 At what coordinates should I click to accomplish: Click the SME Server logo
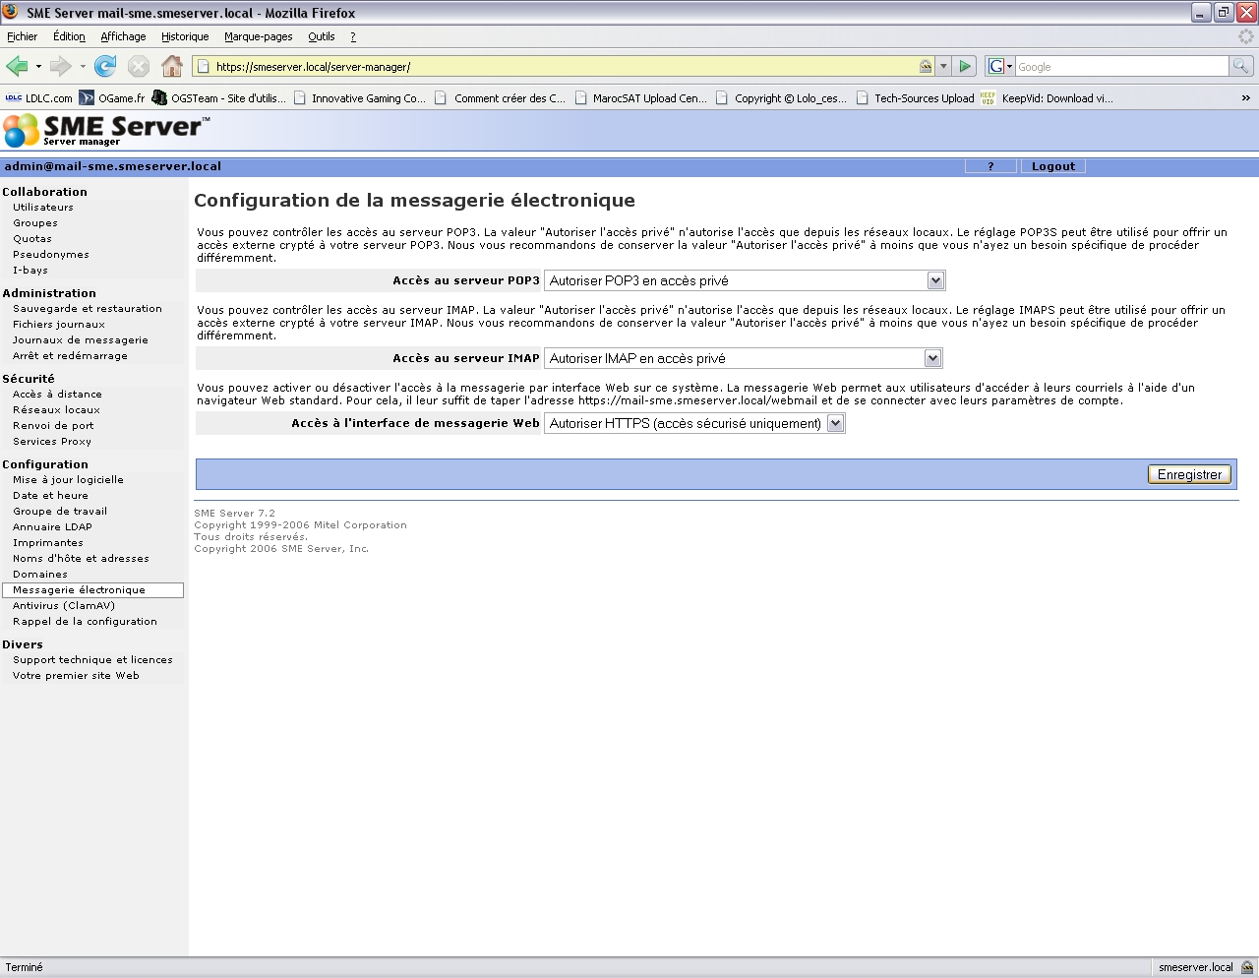pos(106,130)
